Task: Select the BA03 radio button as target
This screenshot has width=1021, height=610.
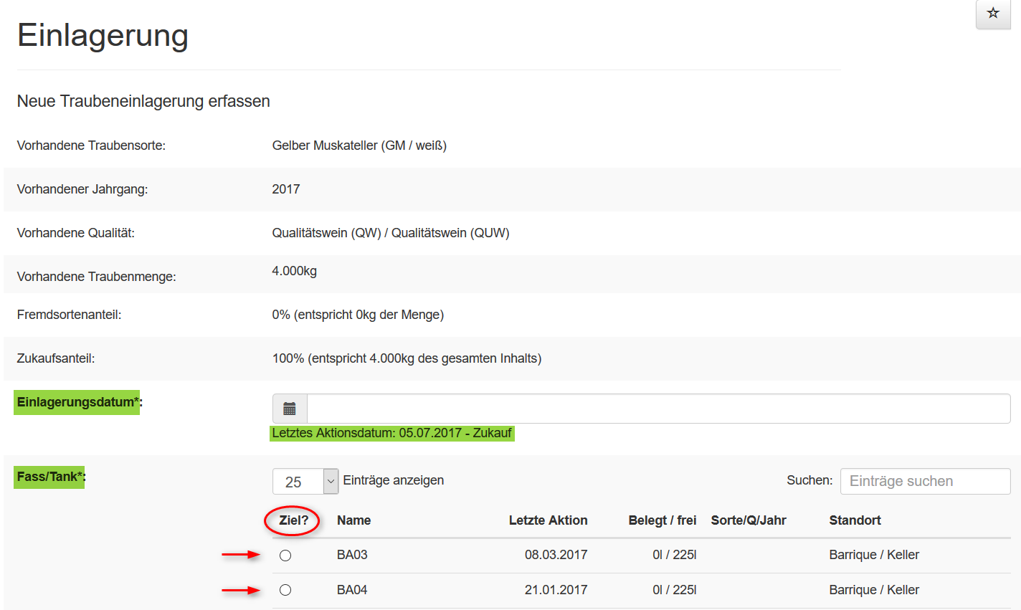Action: click(285, 556)
